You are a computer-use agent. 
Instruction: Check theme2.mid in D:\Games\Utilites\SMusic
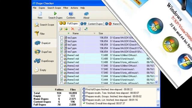[62, 66]
